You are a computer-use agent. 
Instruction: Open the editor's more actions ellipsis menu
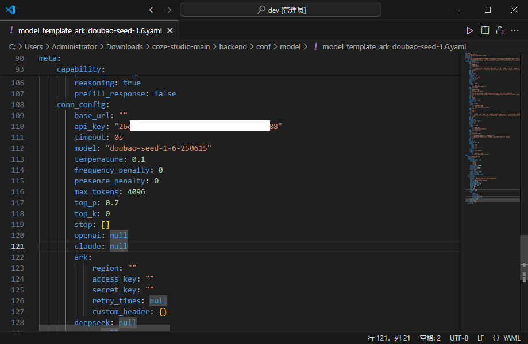click(515, 30)
